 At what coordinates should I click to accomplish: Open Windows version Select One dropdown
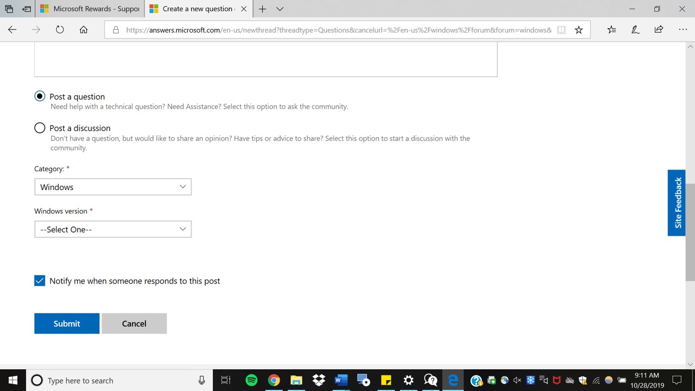point(113,229)
